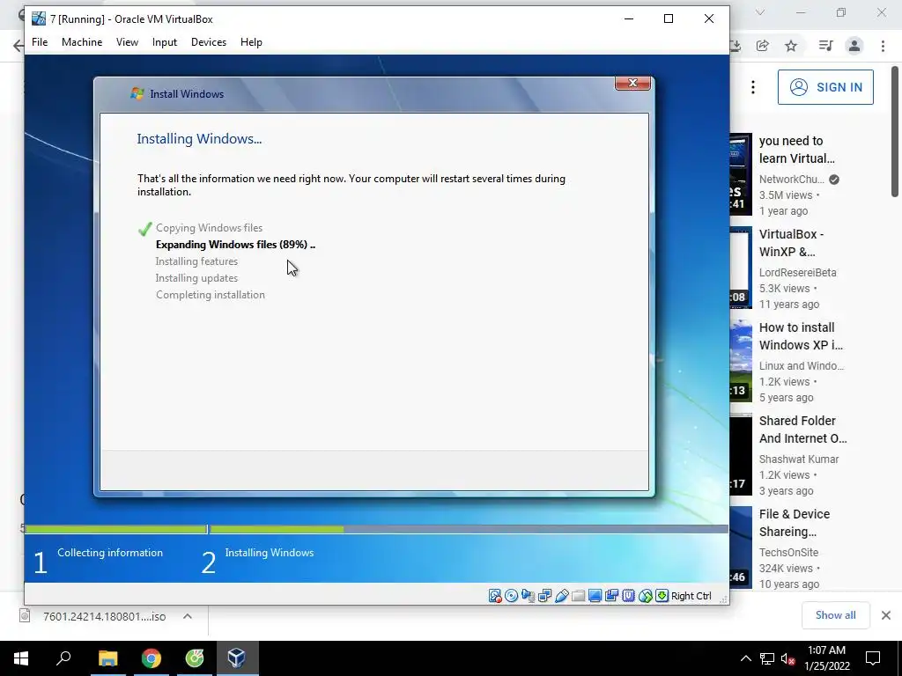Close the downloads bar
The width and height of the screenshot is (902, 676).
click(x=886, y=615)
